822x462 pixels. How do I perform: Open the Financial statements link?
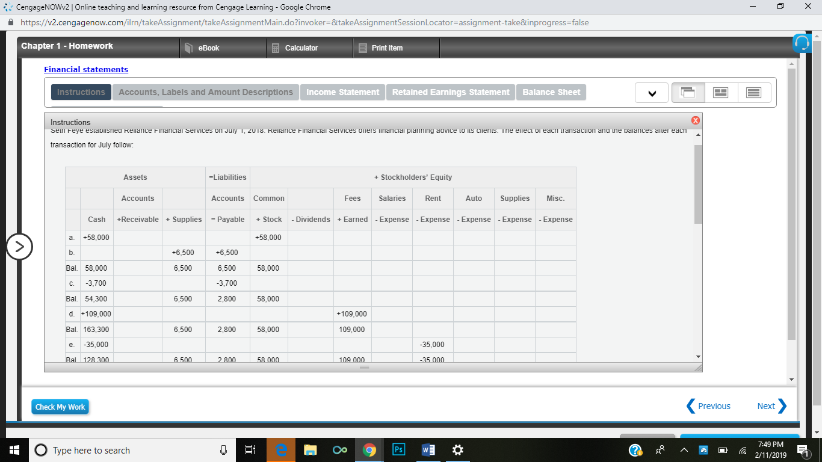pos(85,69)
